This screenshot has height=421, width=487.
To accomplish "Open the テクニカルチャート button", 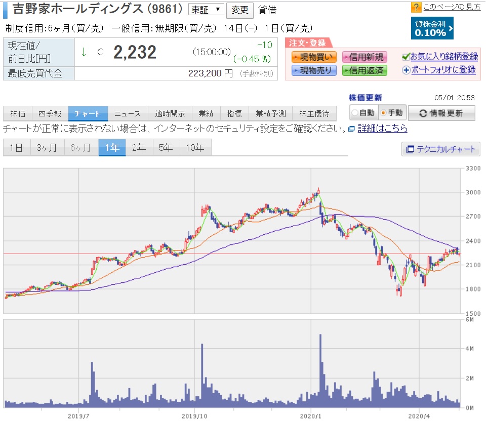I will pyautogui.click(x=440, y=149).
